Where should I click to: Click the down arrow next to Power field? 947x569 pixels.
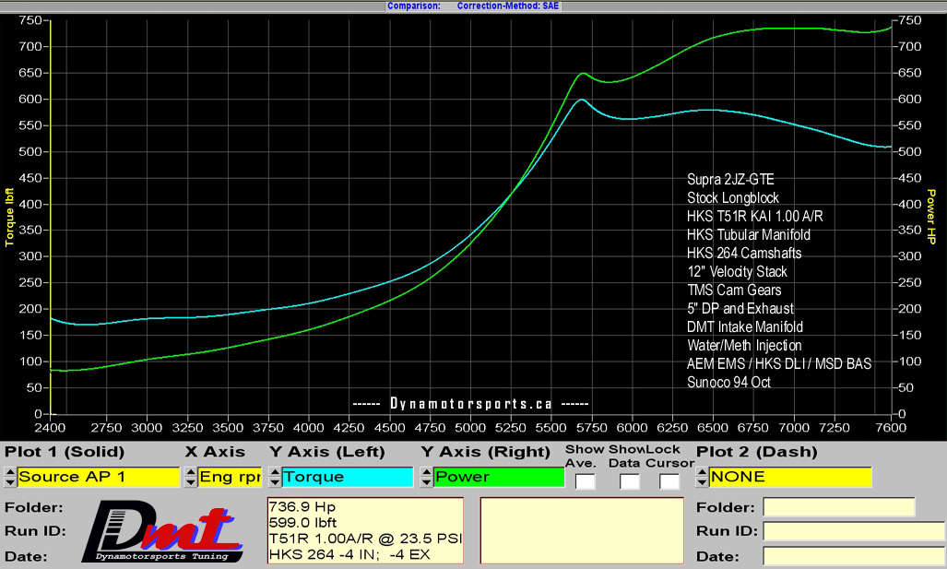coord(426,482)
